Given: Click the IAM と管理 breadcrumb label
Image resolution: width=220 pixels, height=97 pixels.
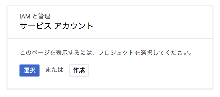Looking at the screenshot, I should click(x=35, y=16).
